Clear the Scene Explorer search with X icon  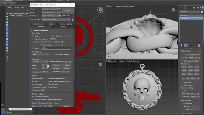click(28, 11)
